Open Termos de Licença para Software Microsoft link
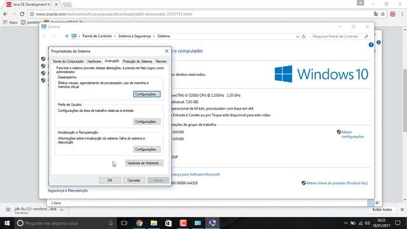 [x=196, y=174]
